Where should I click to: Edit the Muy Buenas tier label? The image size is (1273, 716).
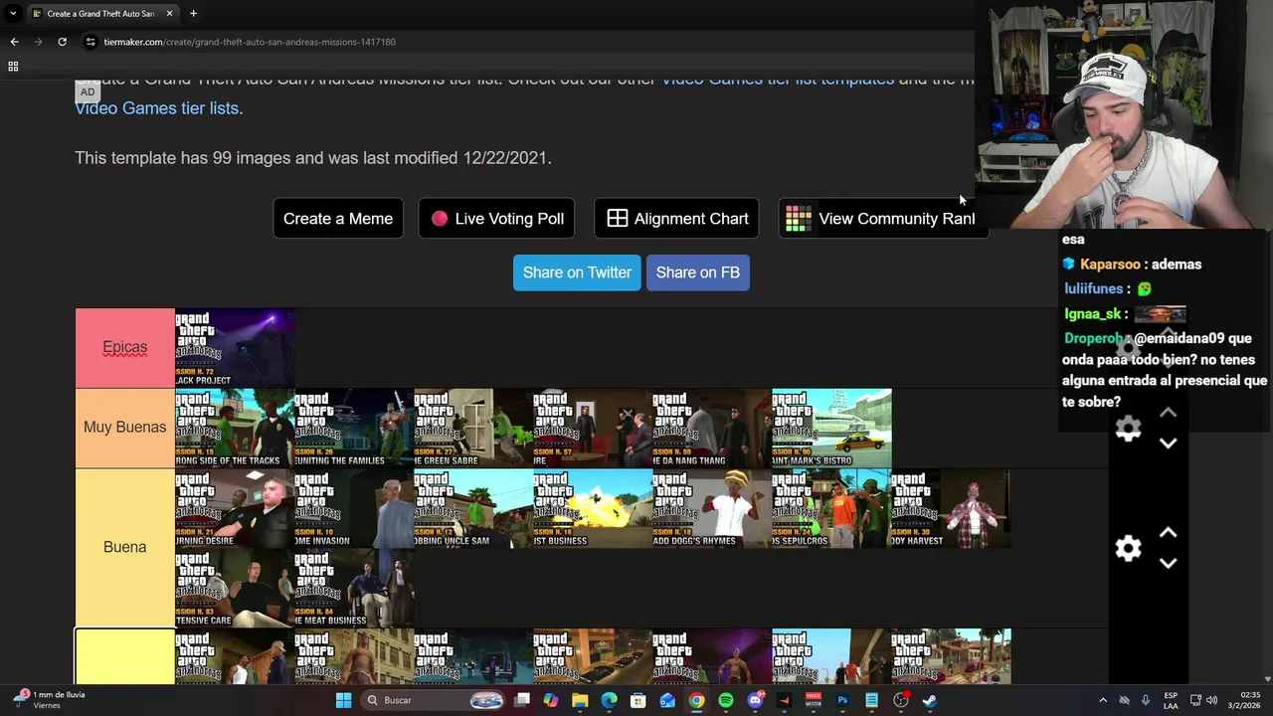(124, 427)
